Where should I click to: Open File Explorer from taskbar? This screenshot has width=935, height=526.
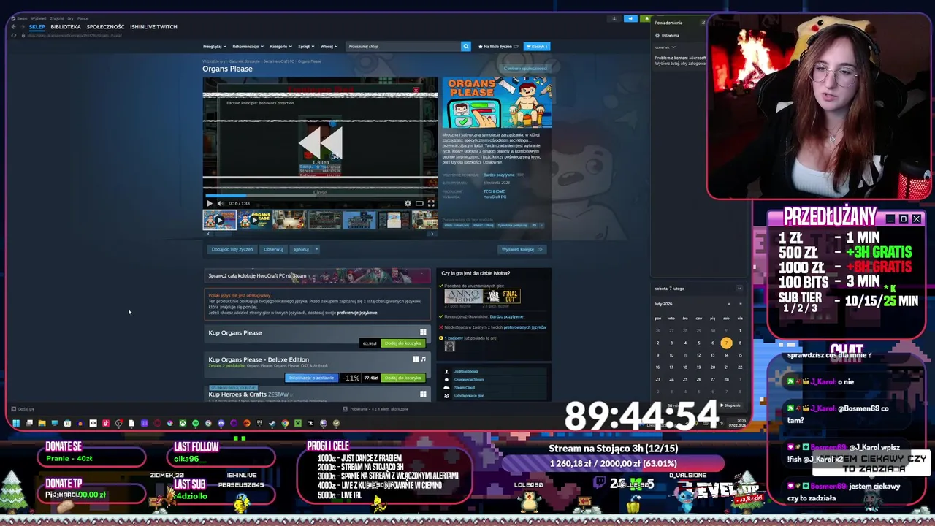click(x=42, y=423)
